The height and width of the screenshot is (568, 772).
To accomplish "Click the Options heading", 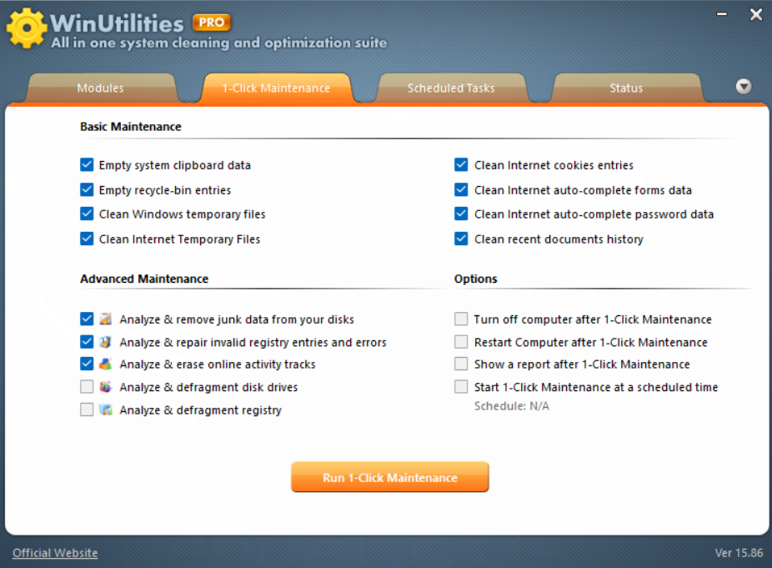I will pyautogui.click(x=475, y=279).
